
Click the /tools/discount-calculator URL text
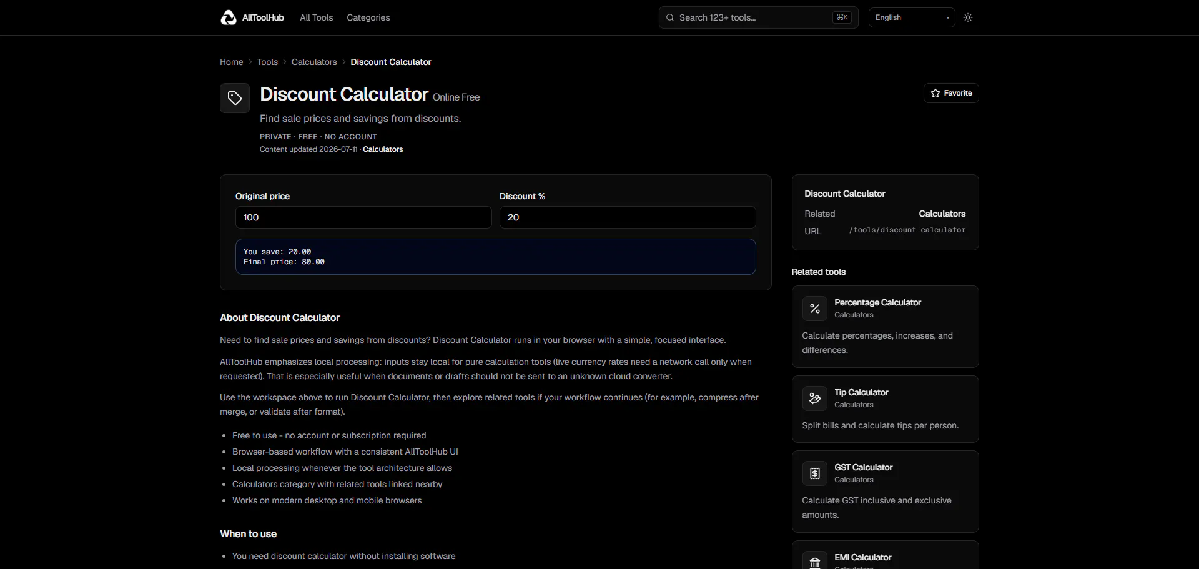coord(907,230)
